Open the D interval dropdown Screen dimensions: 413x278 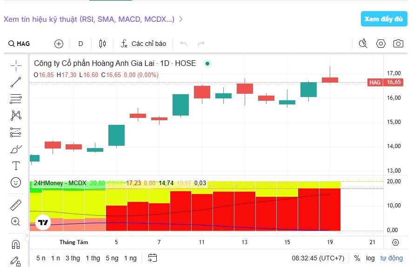coord(81,44)
